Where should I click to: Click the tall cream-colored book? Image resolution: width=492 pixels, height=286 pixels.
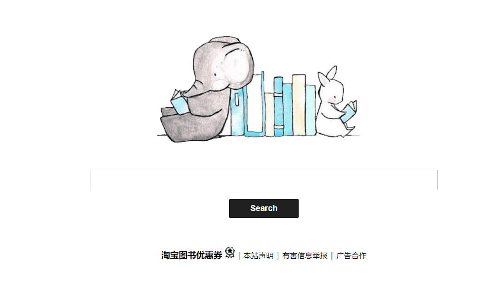tap(299, 105)
